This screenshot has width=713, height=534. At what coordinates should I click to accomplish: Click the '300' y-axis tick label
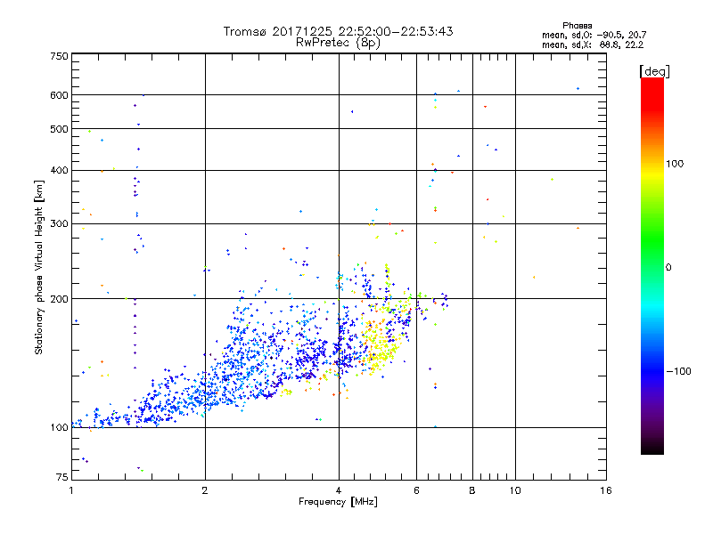(x=59, y=224)
